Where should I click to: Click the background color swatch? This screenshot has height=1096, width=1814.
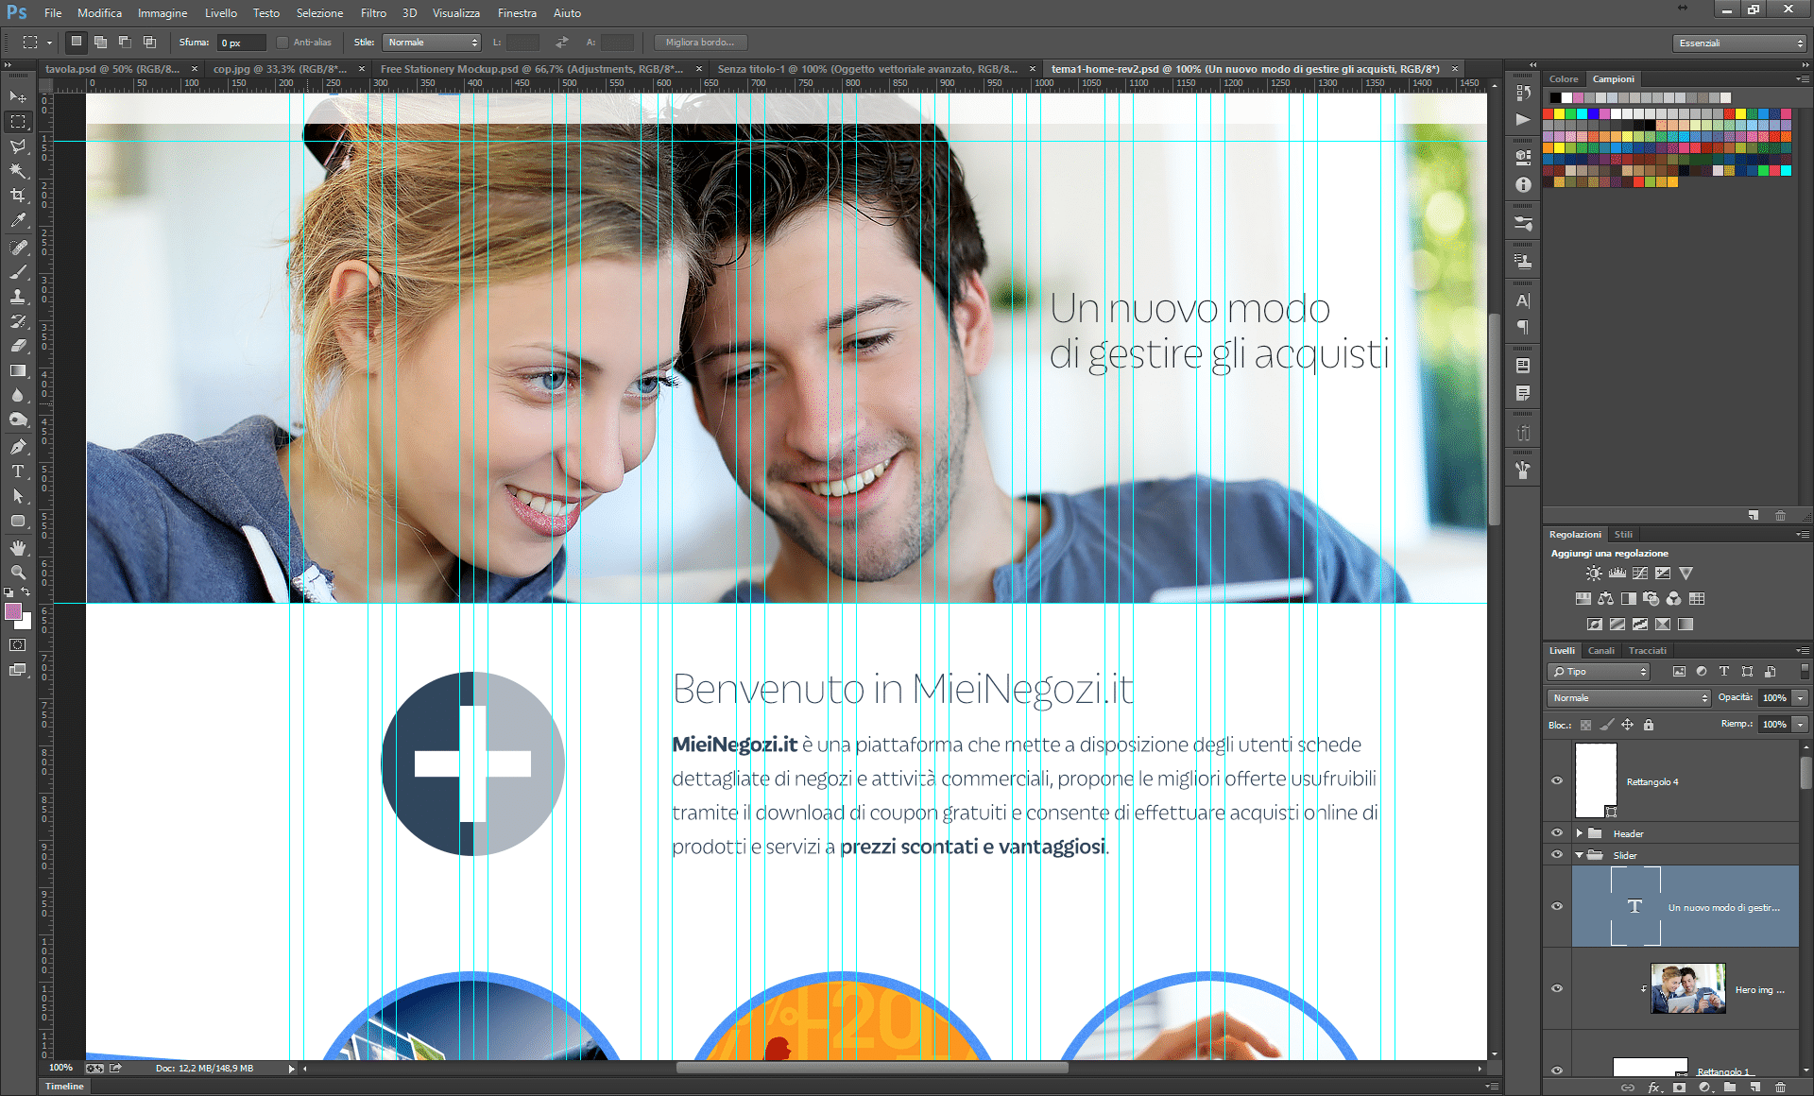(25, 622)
